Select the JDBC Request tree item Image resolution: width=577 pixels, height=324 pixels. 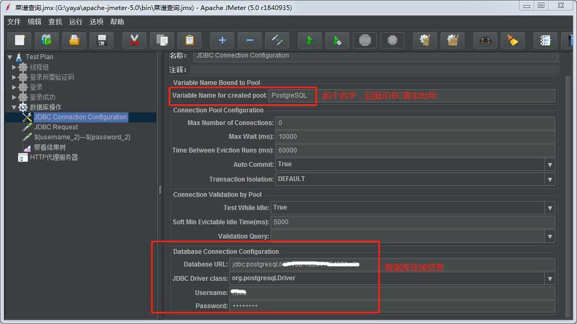56,127
